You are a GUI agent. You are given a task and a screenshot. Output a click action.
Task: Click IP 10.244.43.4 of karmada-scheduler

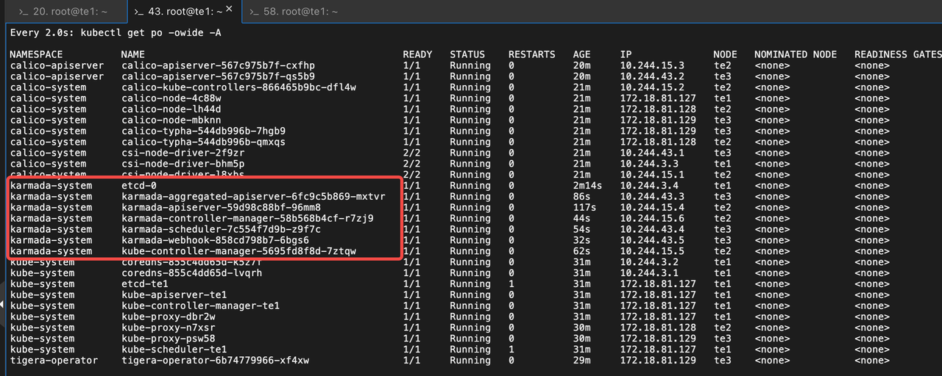tap(652, 230)
